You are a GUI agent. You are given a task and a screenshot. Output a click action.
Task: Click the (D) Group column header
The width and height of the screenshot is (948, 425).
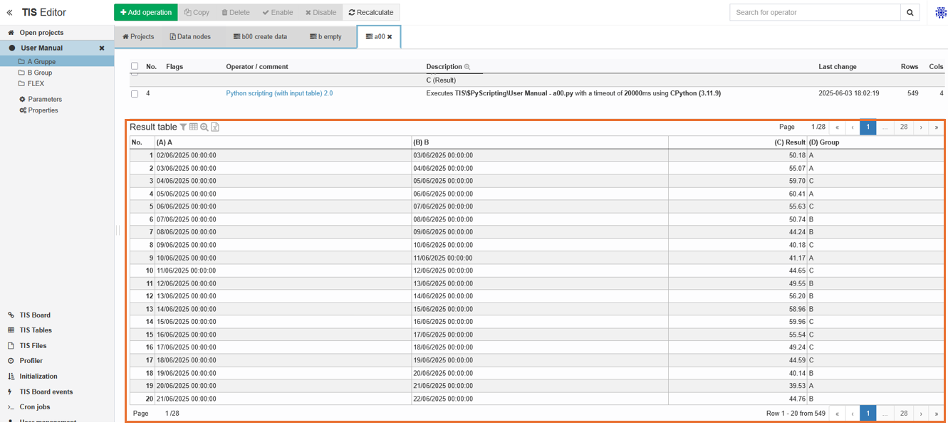(875, 142)
